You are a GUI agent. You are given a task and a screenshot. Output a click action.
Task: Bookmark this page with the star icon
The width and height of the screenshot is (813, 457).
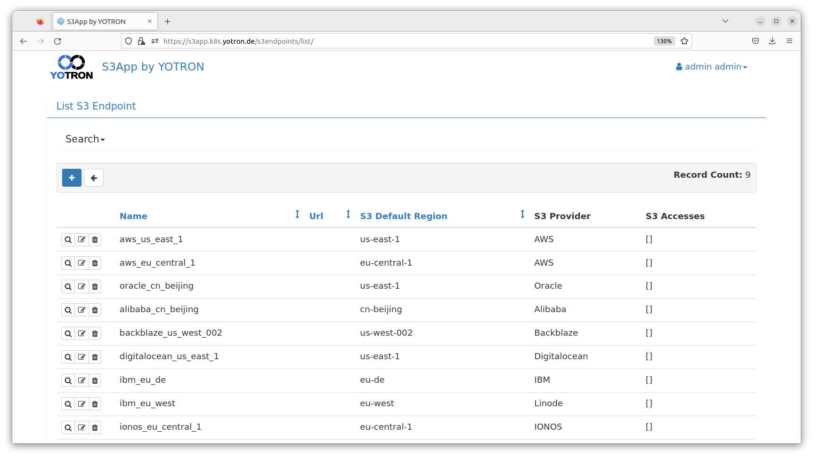click(x=684, y=41)
